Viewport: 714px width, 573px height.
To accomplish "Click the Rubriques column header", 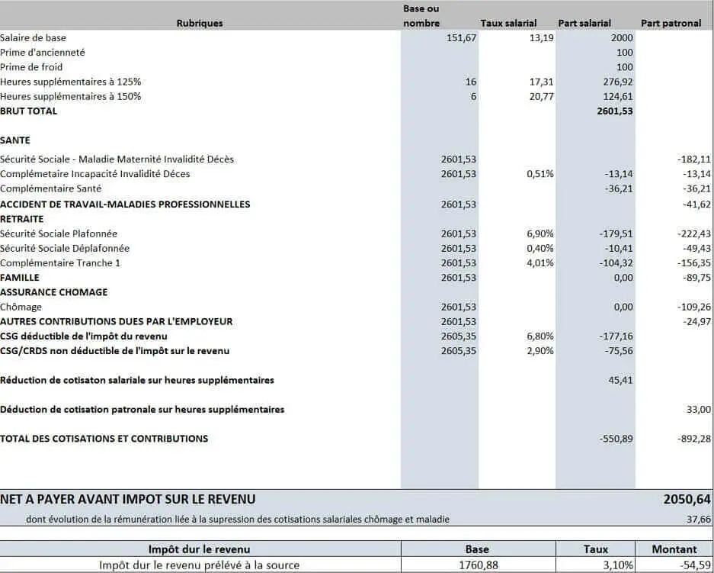I will tap(200, 23).
